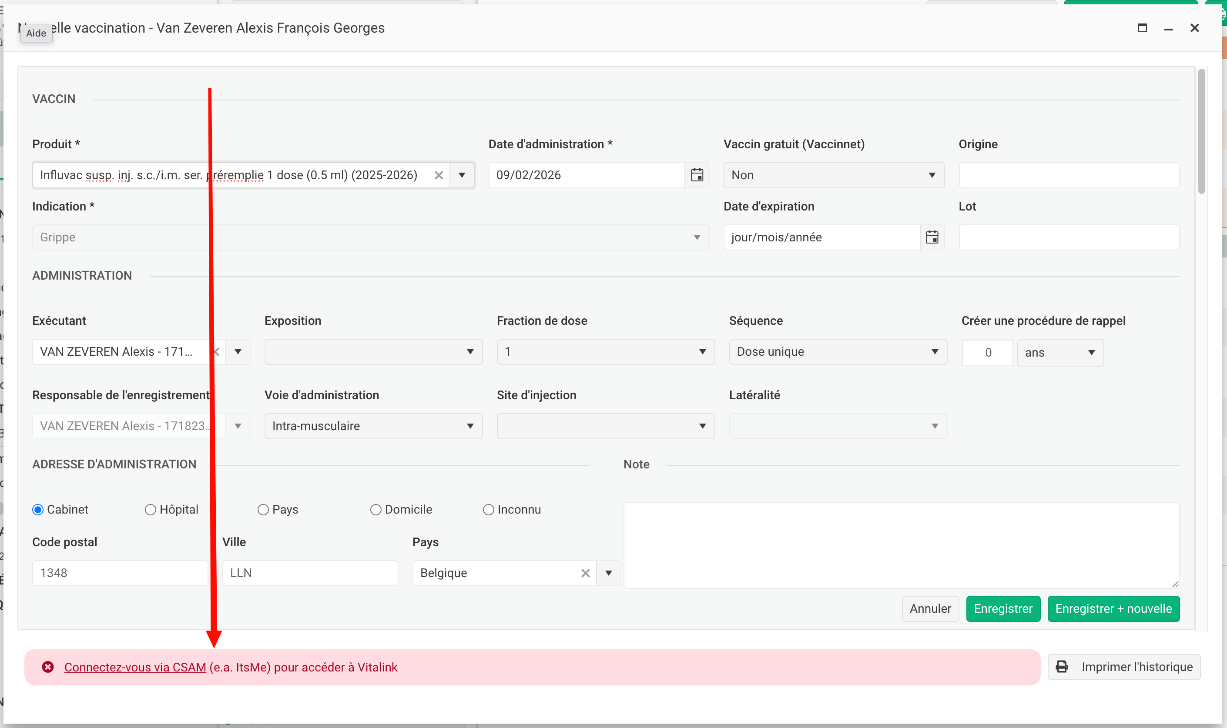The height and width of the screenshot is (728, 1227).
Task: Click the dialog's vertical scrollbar
Action: click(1201, 131)
